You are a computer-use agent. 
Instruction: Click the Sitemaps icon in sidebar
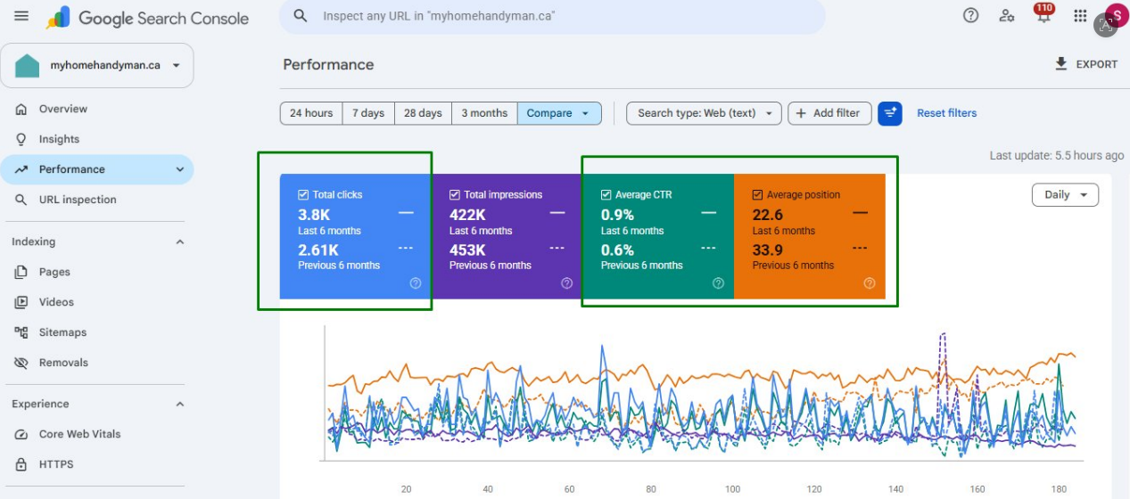tap(21, 332)
